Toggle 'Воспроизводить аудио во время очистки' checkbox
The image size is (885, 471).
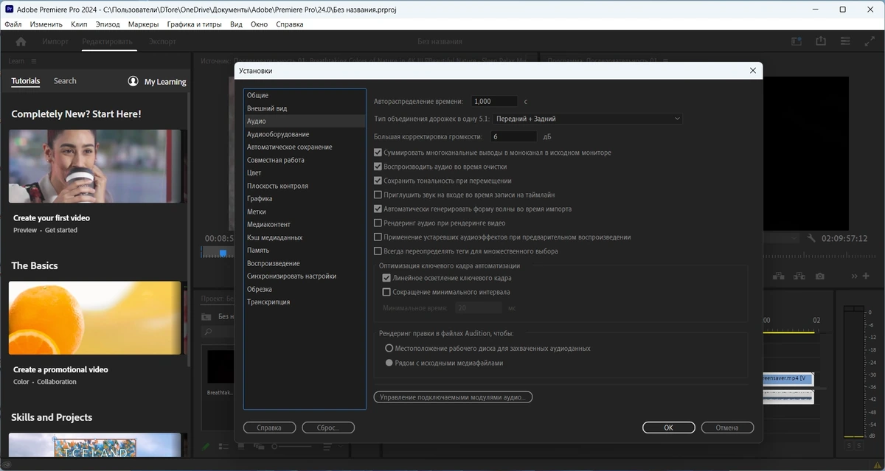[378, 167]
